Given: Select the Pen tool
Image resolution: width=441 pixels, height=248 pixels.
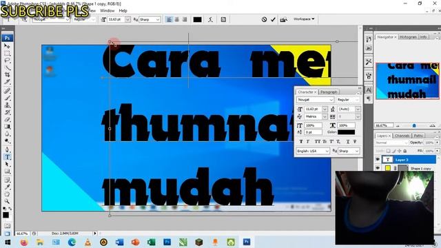Looking at the screenshot, I should [x=7, y=149].
